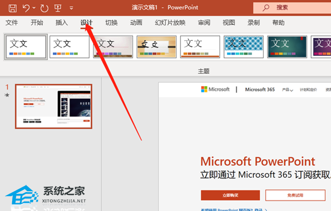The height and width of the screenshot is (211, 331).
Task: Open the Undo history dropdown arrow
Action: tap(34, 8)
